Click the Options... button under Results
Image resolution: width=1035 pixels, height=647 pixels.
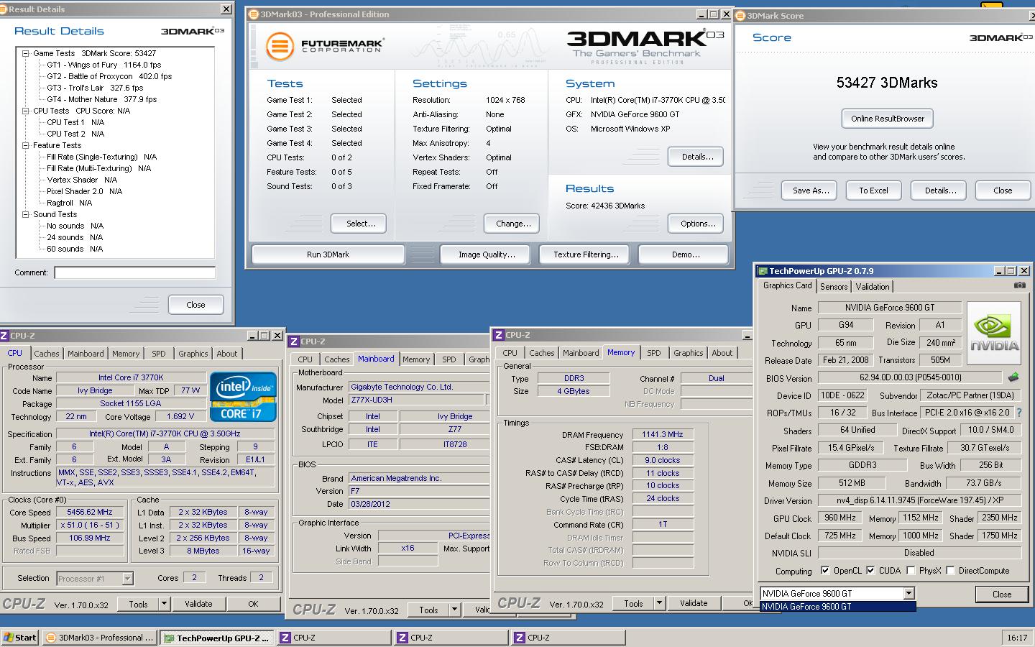696,224
